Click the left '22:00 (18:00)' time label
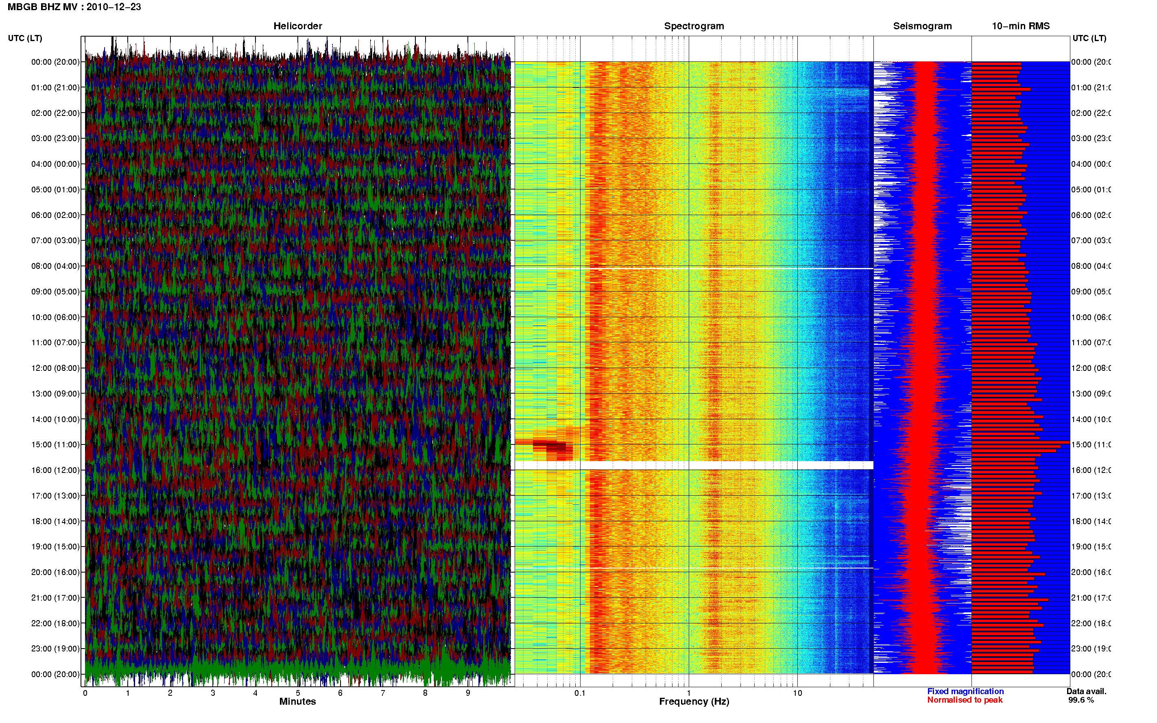Image resolution: width=1157 pixels, height=723 pixels. [x=55, y=623]
